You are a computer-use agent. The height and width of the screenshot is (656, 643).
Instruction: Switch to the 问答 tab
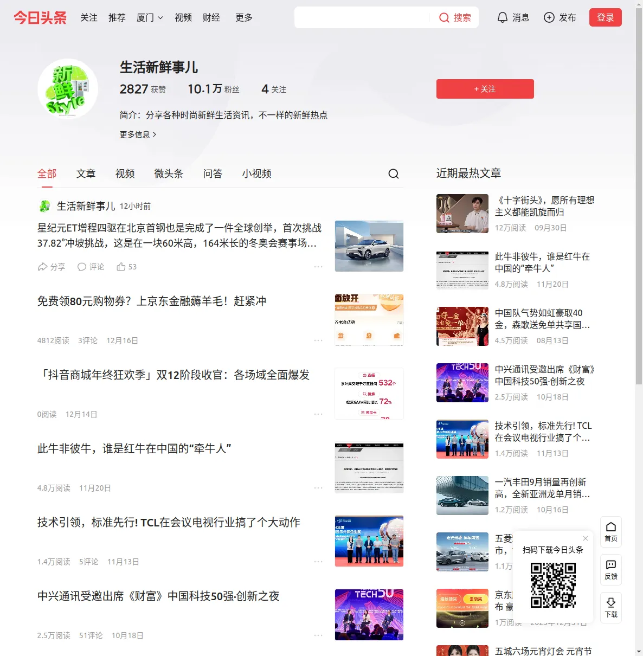pos(213,173)
